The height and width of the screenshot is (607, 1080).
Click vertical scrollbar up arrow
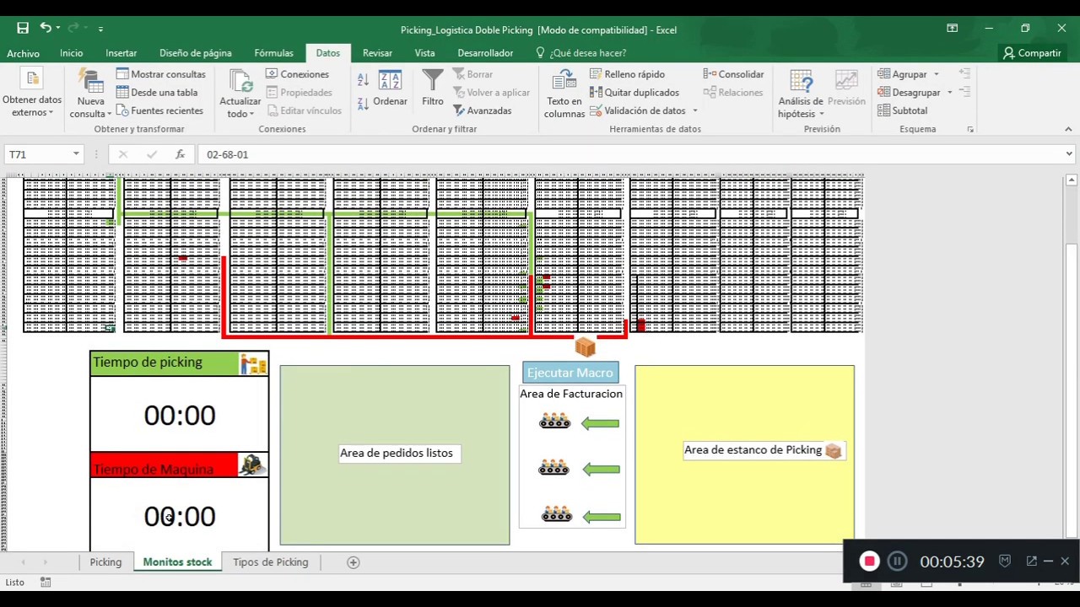[1072, 180]
